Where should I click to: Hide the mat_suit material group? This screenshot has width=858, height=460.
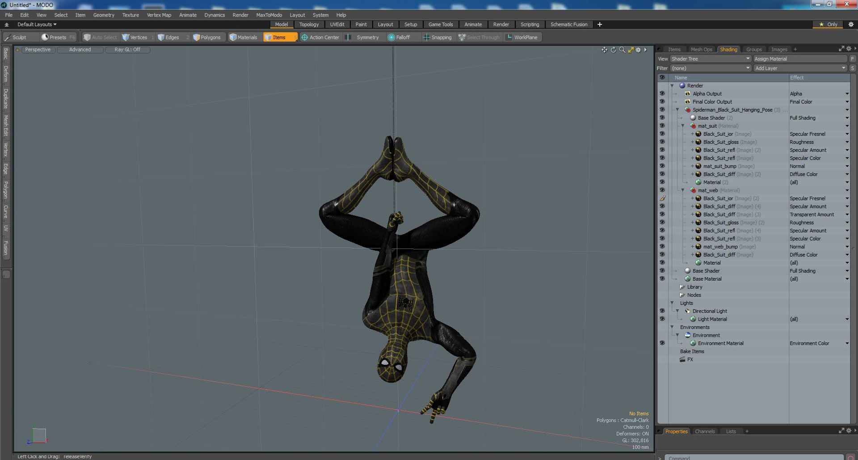(x=662, y=126)
